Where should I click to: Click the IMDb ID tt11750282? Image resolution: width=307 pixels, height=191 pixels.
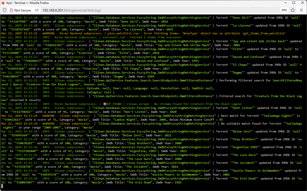21,112
